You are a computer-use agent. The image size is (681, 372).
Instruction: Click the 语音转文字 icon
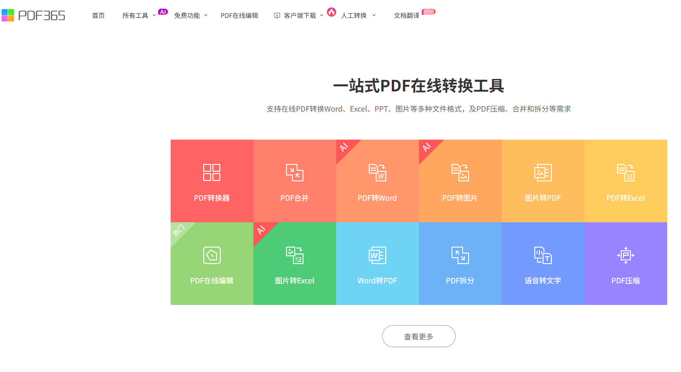(x=543, y=255)
